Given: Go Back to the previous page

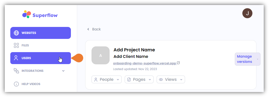Looking at the screenshot, I should pos(94,29).
